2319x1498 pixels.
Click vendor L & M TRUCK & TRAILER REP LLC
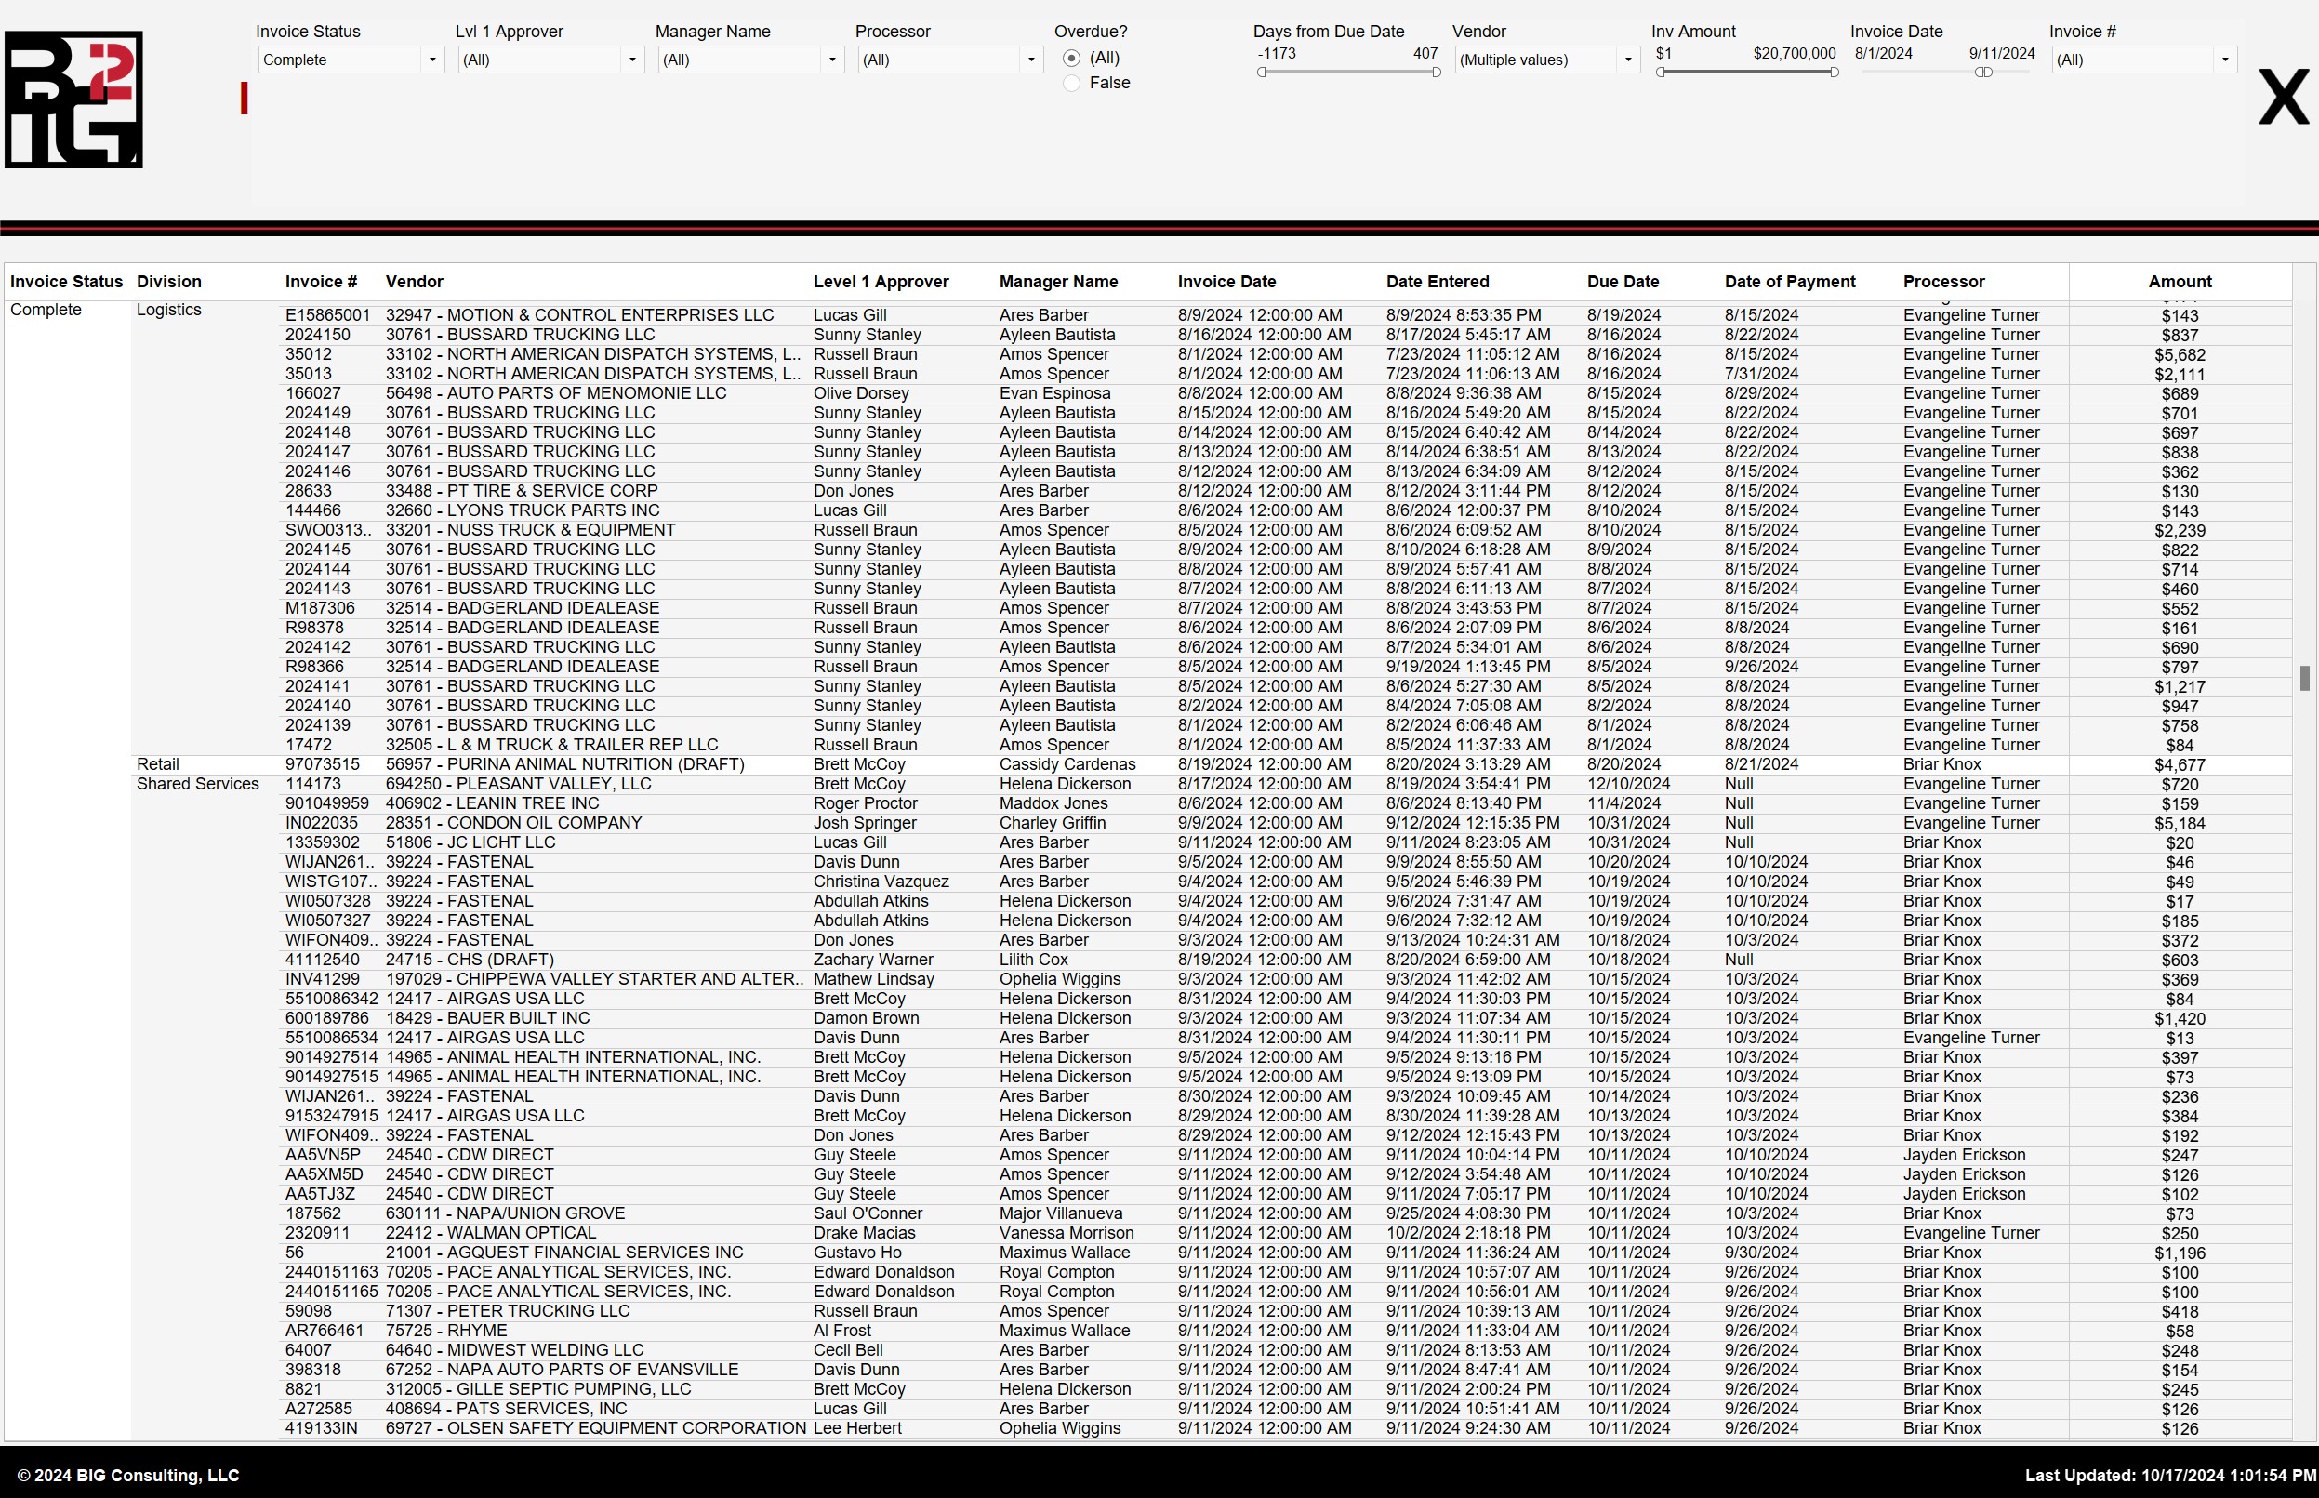[x=551, y=745]
